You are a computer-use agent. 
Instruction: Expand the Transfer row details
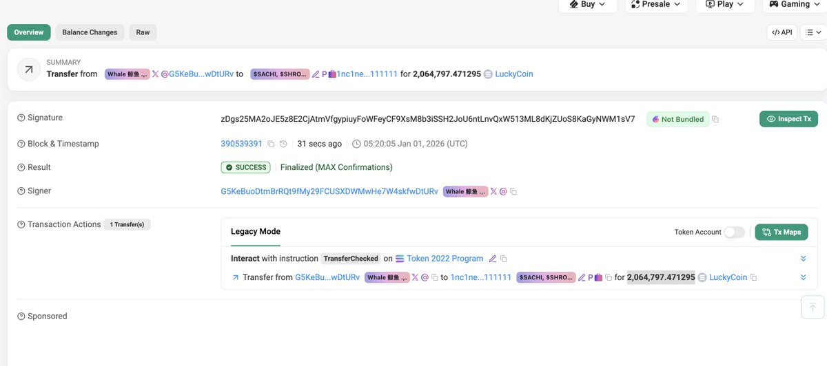[803, 277]
